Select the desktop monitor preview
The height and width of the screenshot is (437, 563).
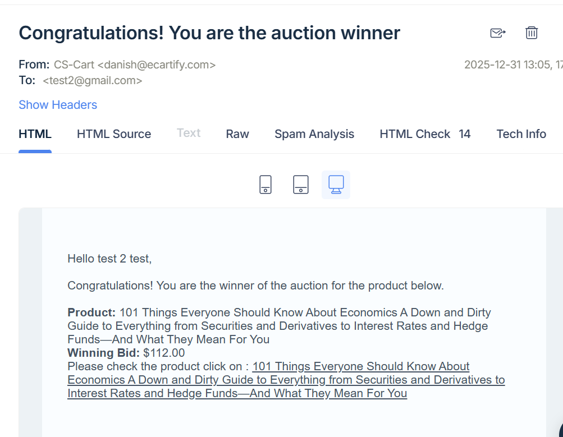pyautogui.click(x=336, y=185)
